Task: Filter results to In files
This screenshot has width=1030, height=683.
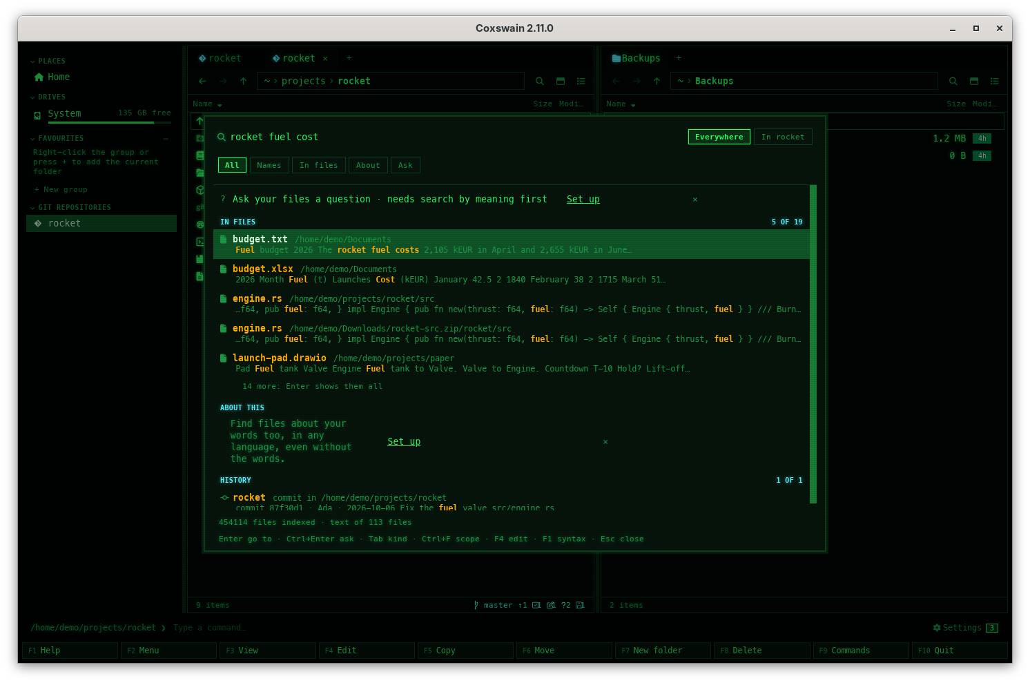Action: (x=319, y=165)
